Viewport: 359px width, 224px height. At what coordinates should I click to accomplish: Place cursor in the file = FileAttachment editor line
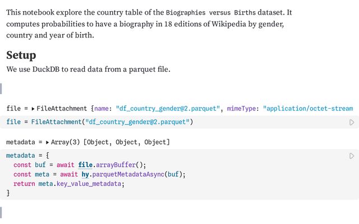[100, 122]
